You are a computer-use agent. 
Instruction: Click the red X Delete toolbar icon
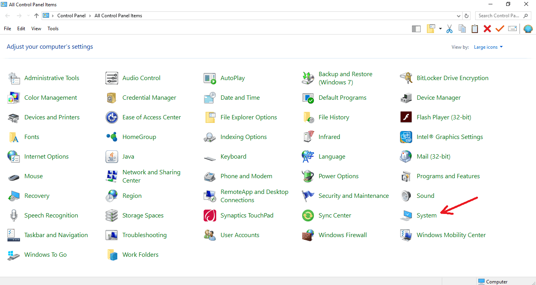487,29
